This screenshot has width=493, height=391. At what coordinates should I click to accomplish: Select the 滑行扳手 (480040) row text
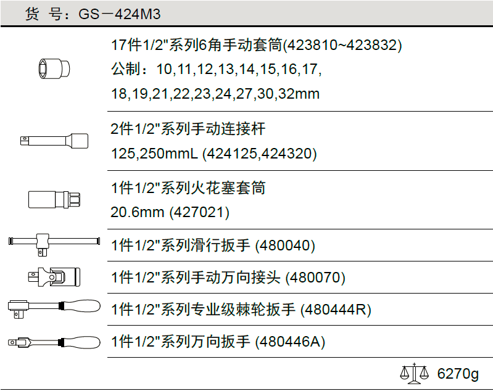213,245
